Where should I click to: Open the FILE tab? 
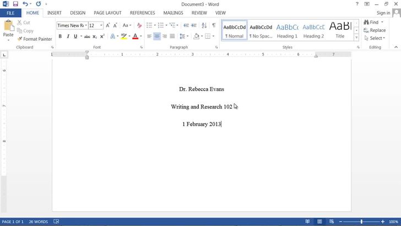click(x=10, y=13)
